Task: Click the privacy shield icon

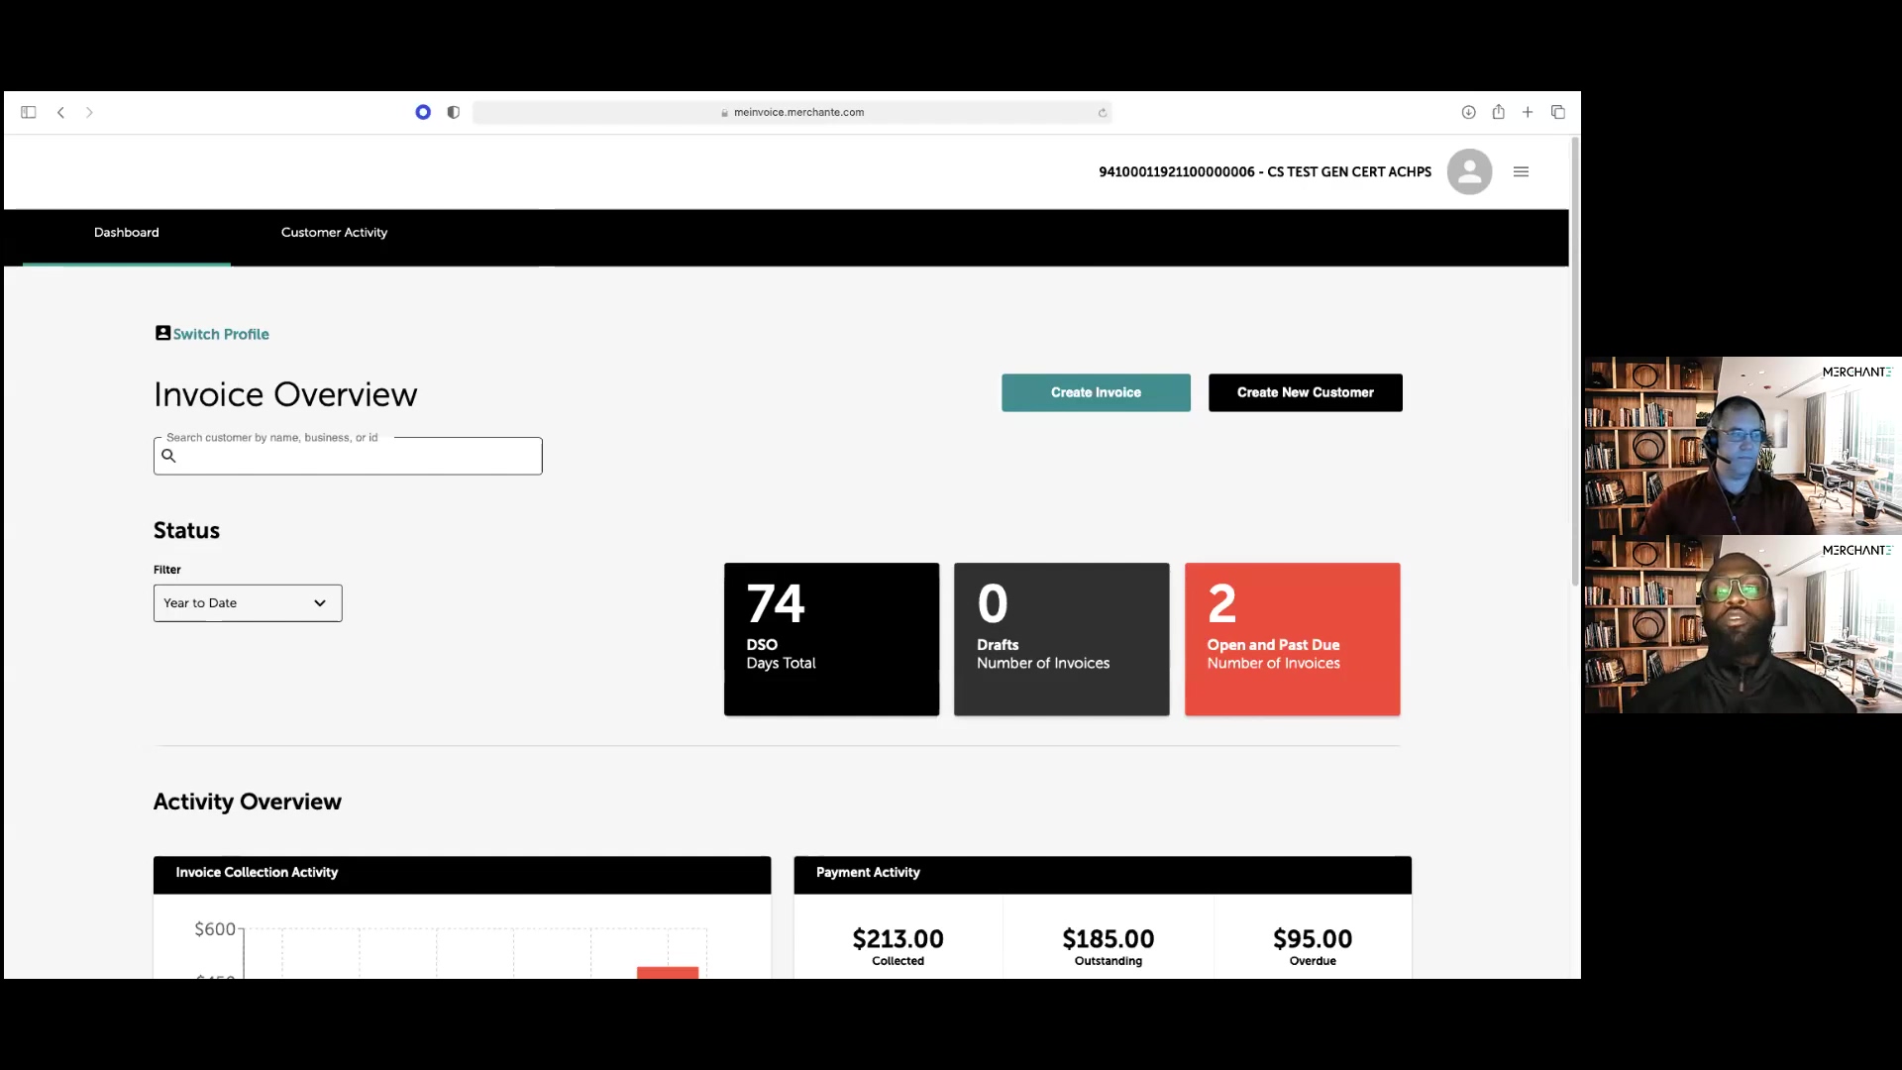Action: (454, 112)
